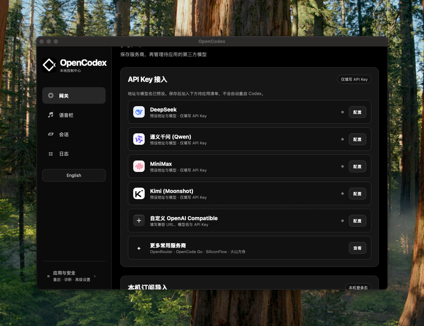Image resolution: width=424 pixels, height=326 pixels.
Task: Click the 自定义 OpenAI Compatible title
Action: 184,218
